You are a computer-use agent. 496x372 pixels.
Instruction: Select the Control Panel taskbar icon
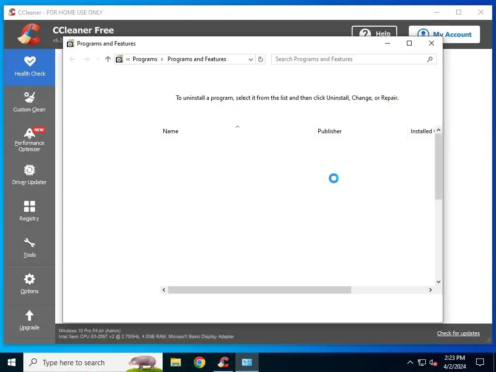pos(247,362)
